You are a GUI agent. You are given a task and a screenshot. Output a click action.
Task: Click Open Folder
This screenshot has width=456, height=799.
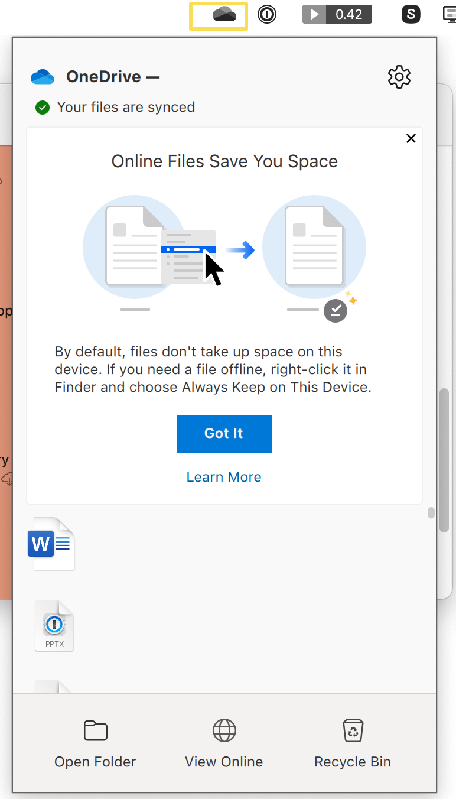click(x=95, y=744)
